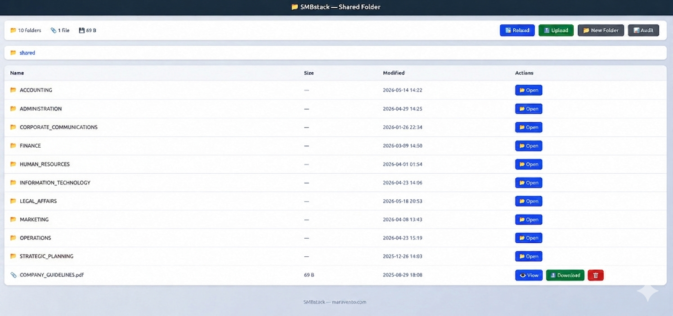Click the folder icon in the page title
Image resolution: width=673 pixels, height=316 pixels.
tap(295, 7)
